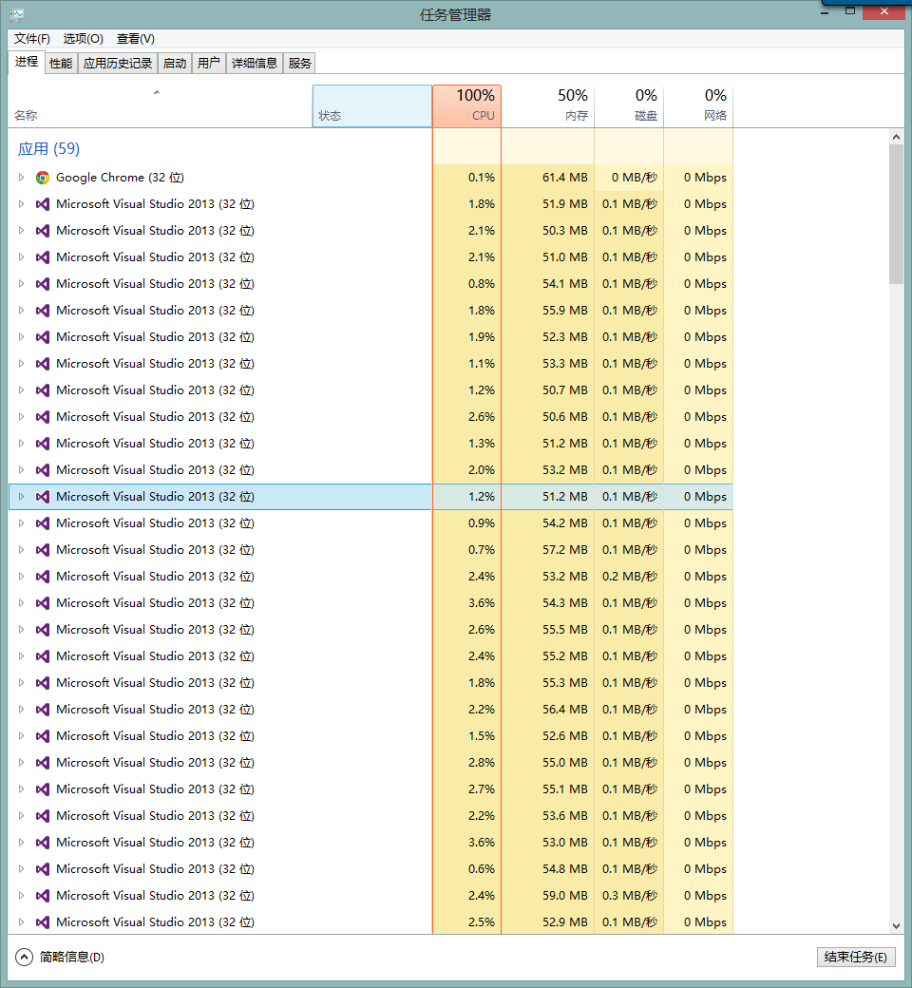Sort by the 0% 磁盘 column header

629,105
